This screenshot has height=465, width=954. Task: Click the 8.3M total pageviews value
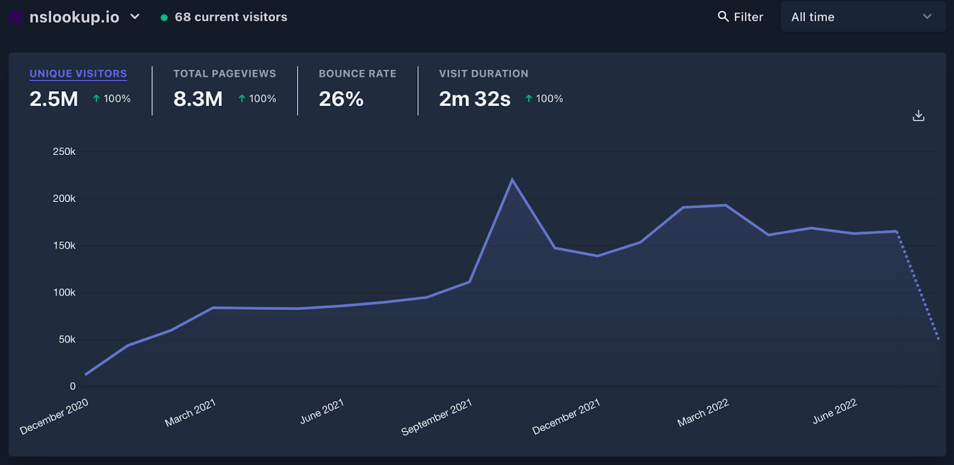198,99
